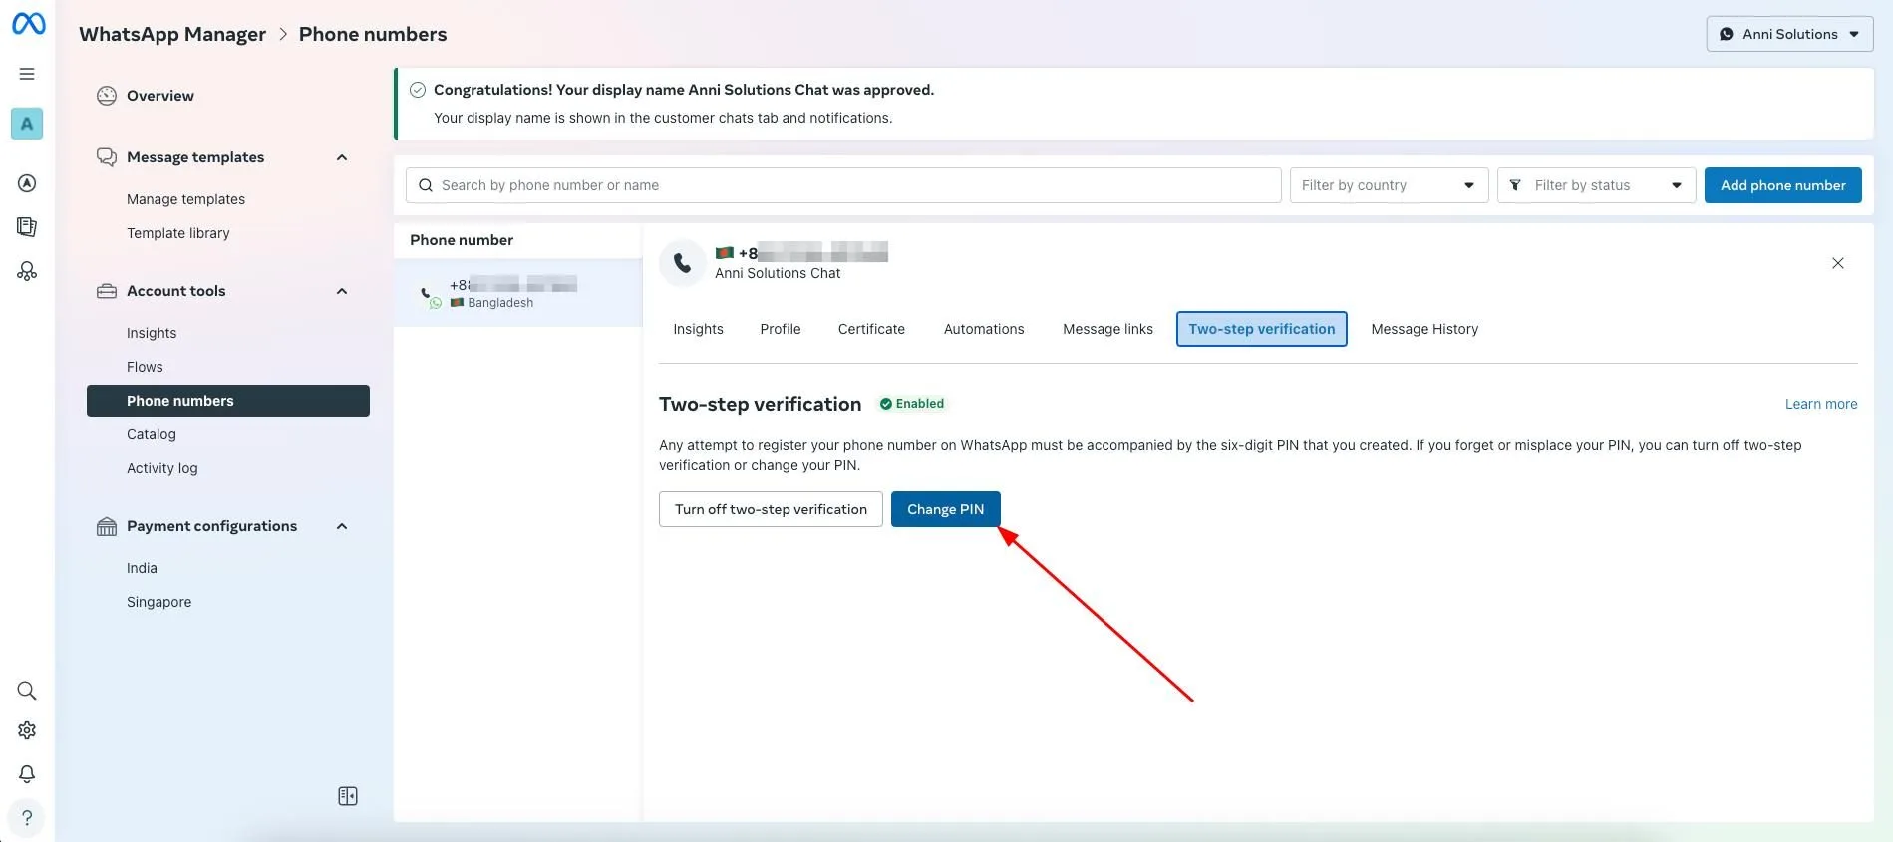This screenshot has width=1893, height=842.
Task: Click the WhatsApp icon beside Anni Solutions
Action: (x=1727, y=34)
